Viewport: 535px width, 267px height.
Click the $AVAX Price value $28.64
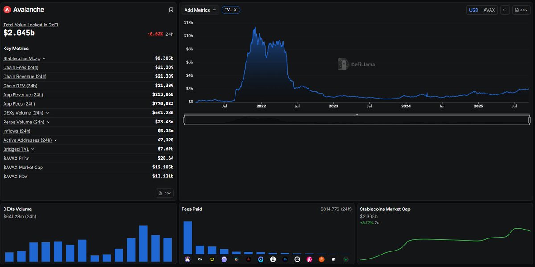pyautogui.click(x=165, y=158)
